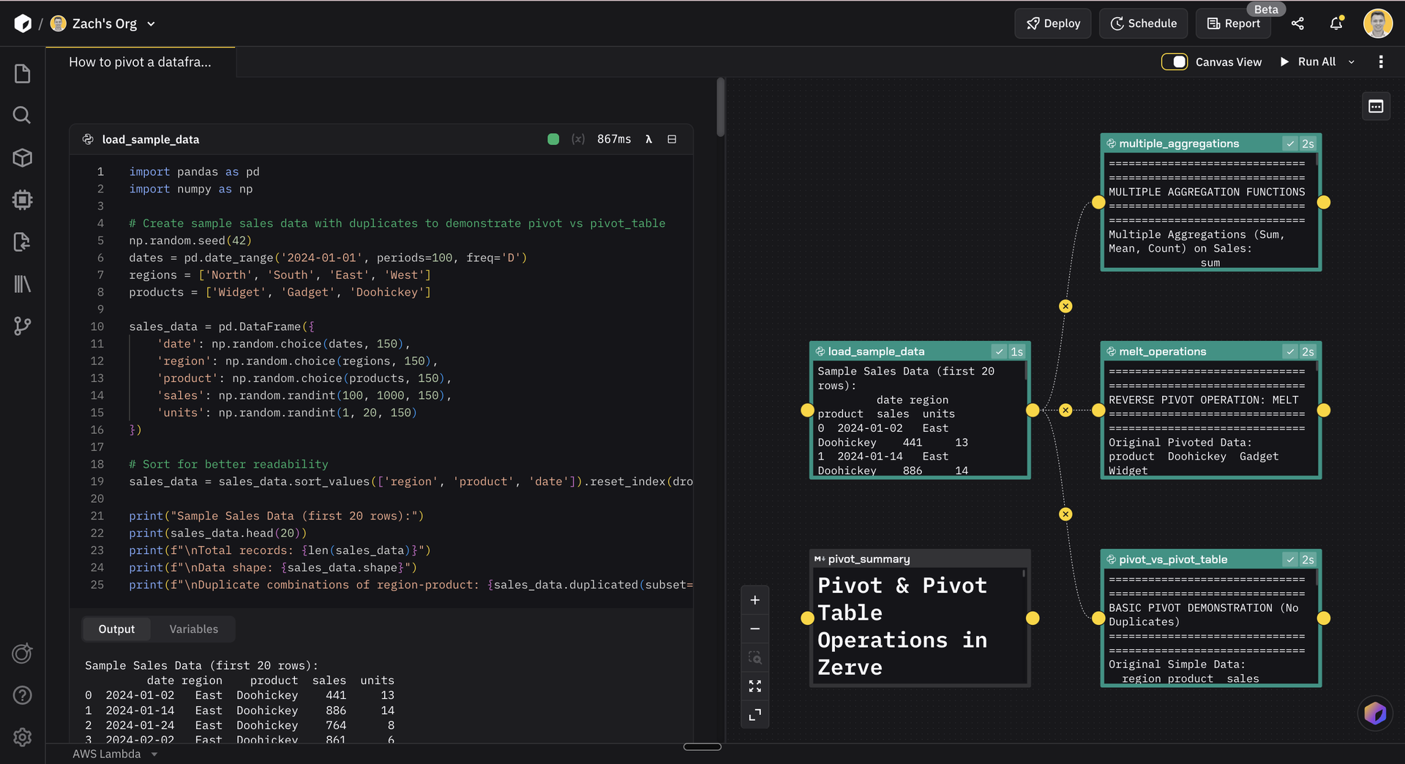Screen dimensions: 1405x764
Task: Click checkmark on pivot_vs_pivot_table node
Action: 1291,560
